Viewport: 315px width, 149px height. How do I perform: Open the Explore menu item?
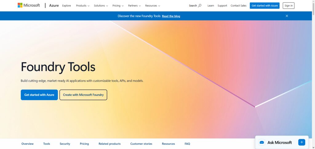[x=66, y=6]
